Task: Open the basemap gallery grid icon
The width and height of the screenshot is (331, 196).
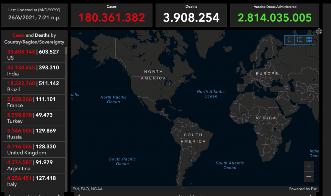Action: pos(309,40)
